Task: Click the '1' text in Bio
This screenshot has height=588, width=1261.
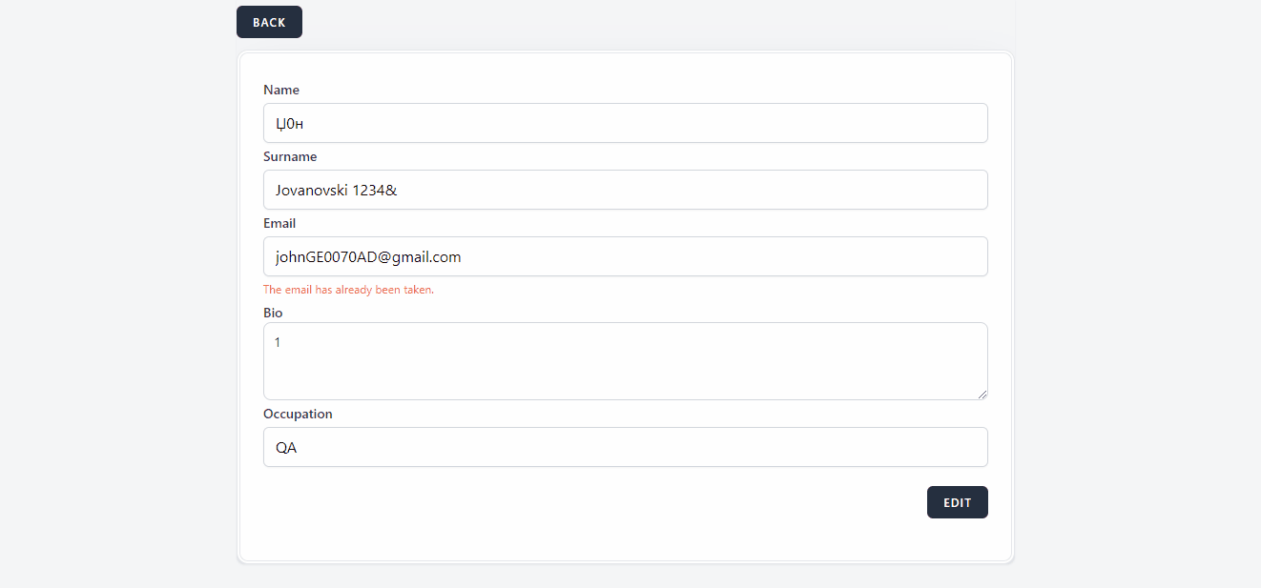Action: (x=278, y=342)
